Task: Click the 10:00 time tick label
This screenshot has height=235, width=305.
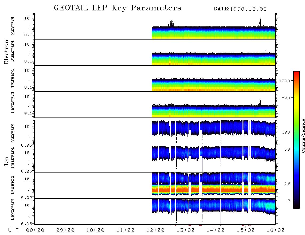Action: pyautogui.click(x=95, y=230)
